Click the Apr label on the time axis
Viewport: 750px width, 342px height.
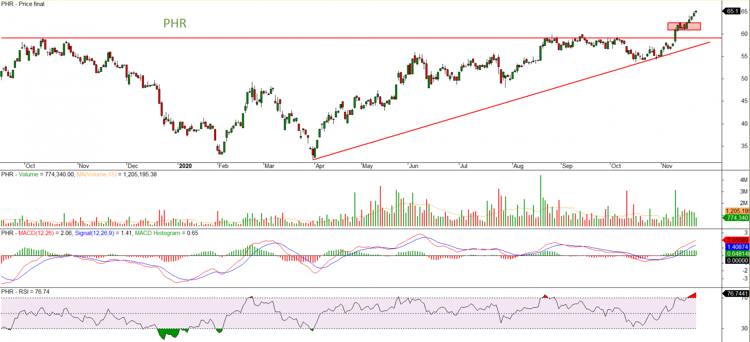pos(320,166)
